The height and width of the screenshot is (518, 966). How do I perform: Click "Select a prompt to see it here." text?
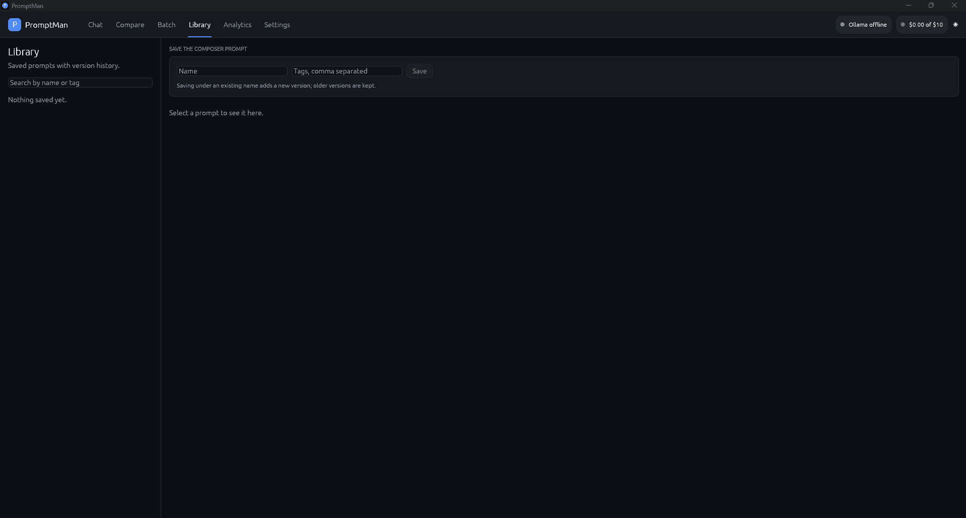coord(216,113)
